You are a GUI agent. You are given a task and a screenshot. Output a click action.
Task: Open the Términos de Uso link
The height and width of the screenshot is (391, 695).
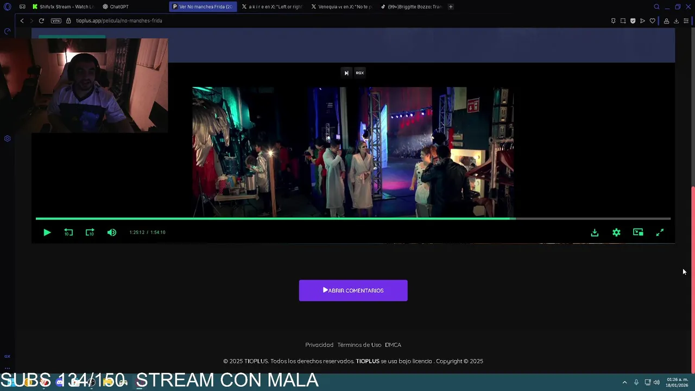pyautogui.click(x=359, y=345)
